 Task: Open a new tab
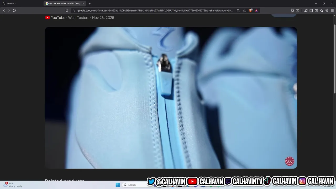tap(90, 3)
